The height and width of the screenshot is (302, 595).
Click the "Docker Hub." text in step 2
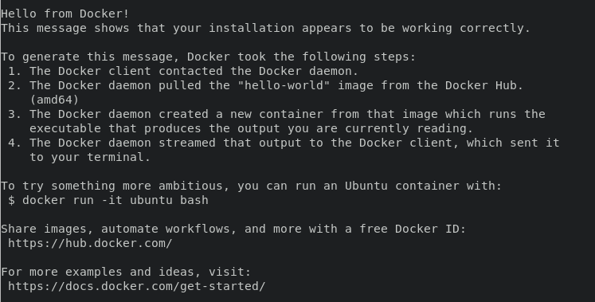click(484, 85)
